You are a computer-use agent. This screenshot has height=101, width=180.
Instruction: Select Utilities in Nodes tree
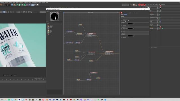[x=51, y=27]
